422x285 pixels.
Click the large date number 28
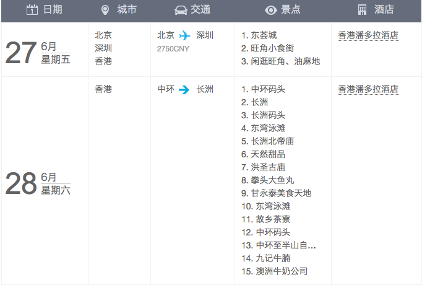(x=20, y=184)
